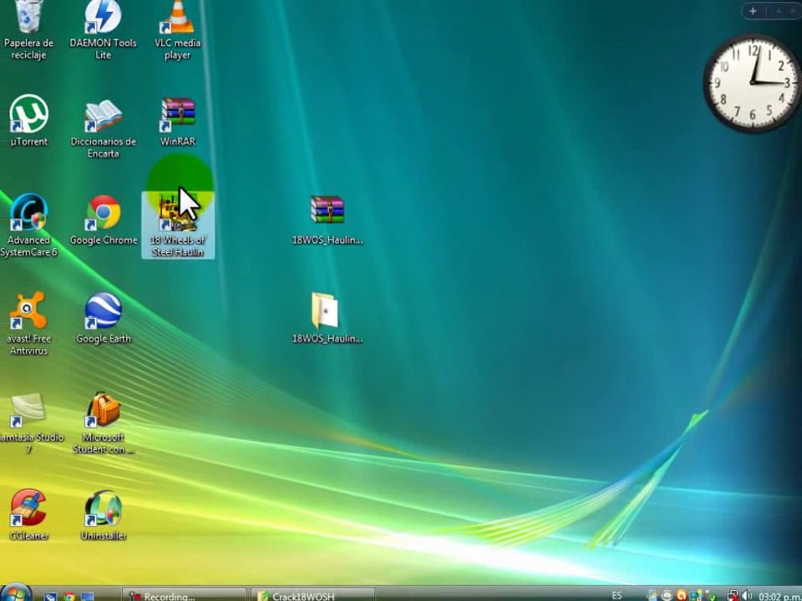Viewport: 802px width, 601px height.
Task: Select the DAEMON Tools Lite shortcut
Action: (103, 31)
